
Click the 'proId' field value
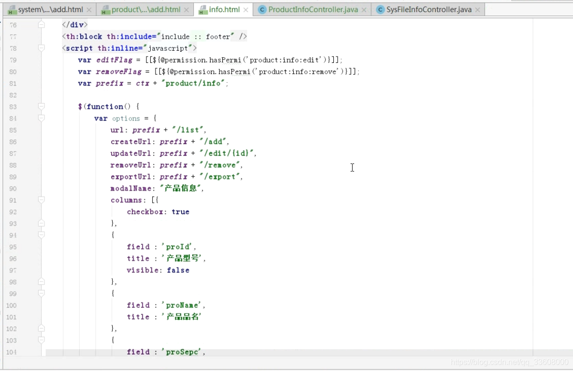[178, 247]
